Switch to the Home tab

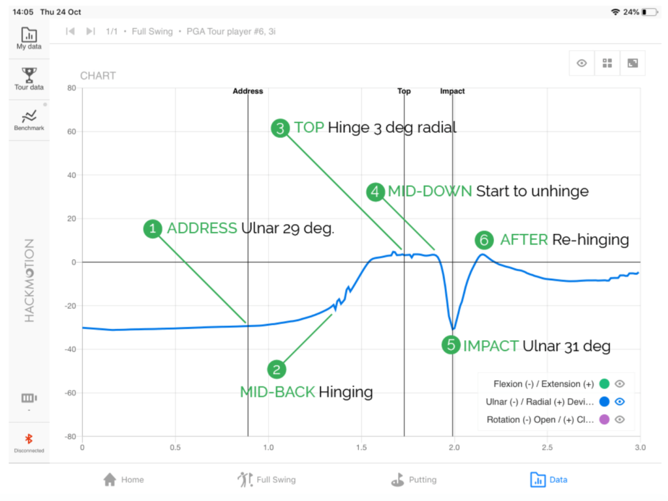click(x=123, y=480)
